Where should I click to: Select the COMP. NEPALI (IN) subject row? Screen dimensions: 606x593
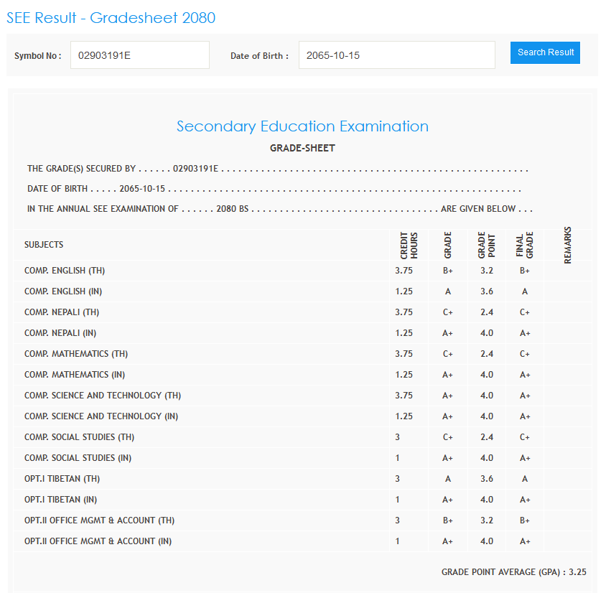tap(60, 333)
